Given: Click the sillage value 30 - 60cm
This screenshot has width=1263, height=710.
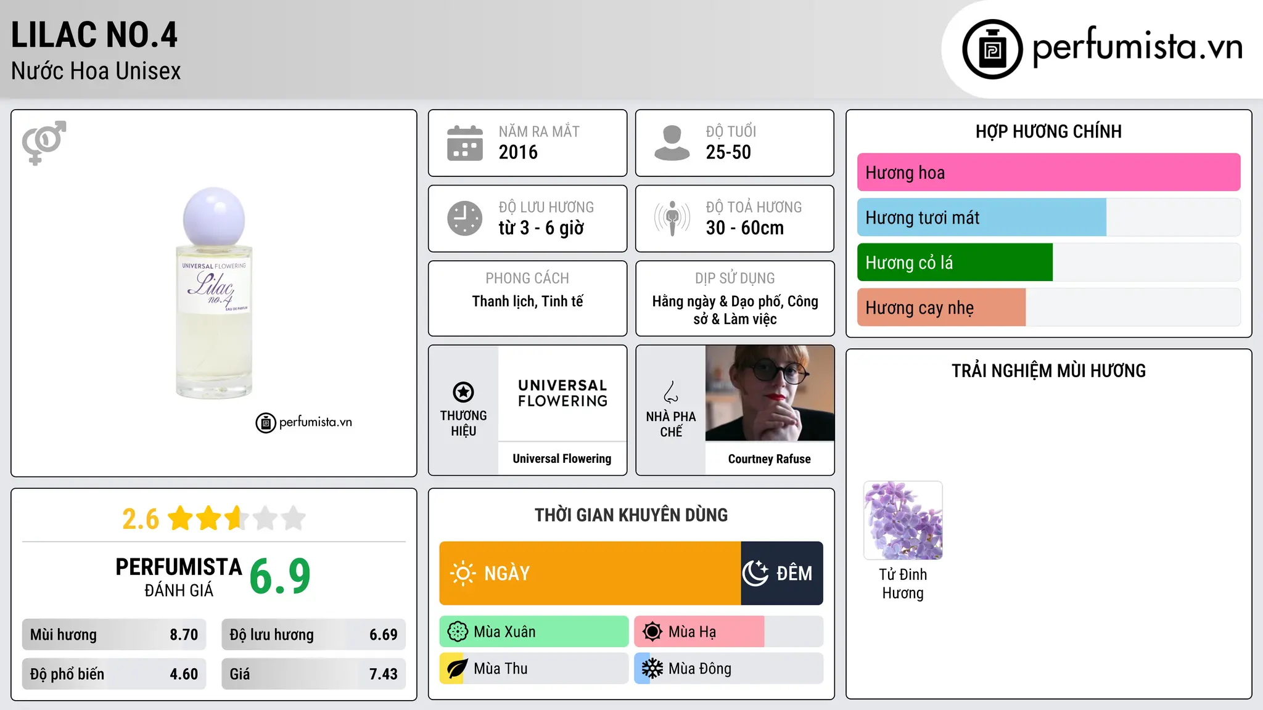Looking at the screenshot, I should [745, 228].
